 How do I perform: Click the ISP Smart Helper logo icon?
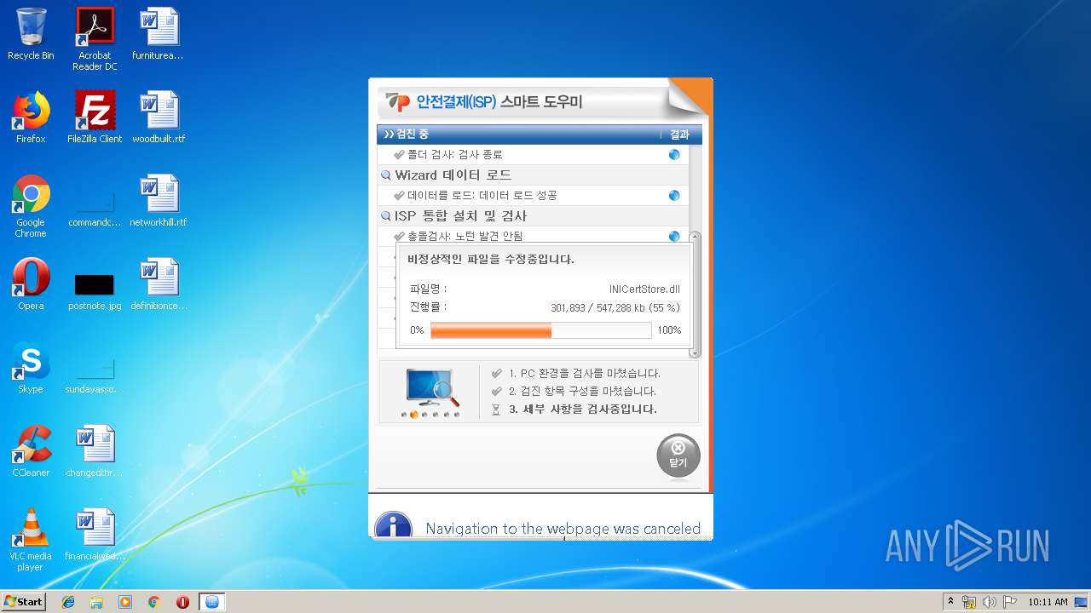click(x=398, y=102)
